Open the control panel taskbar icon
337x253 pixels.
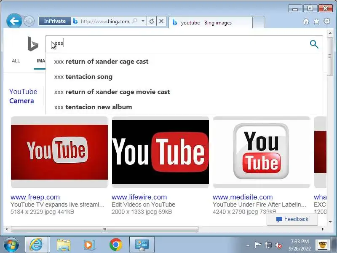(x=142, y=245)
